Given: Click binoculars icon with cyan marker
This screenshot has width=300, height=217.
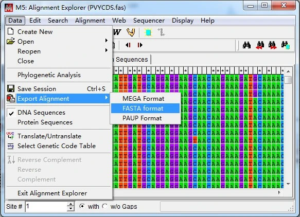Looking at the screenshot, I should [x=285, y=45].
